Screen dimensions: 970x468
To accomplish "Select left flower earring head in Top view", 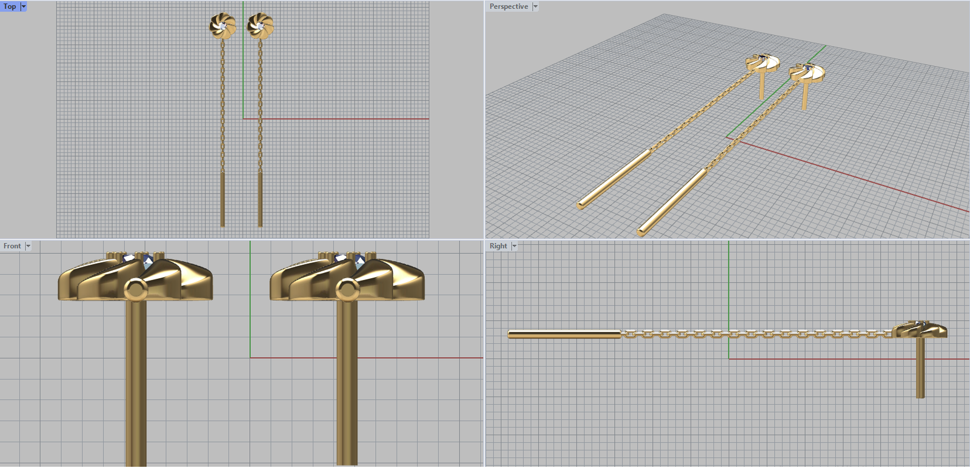I will click(x=222, y=26).
